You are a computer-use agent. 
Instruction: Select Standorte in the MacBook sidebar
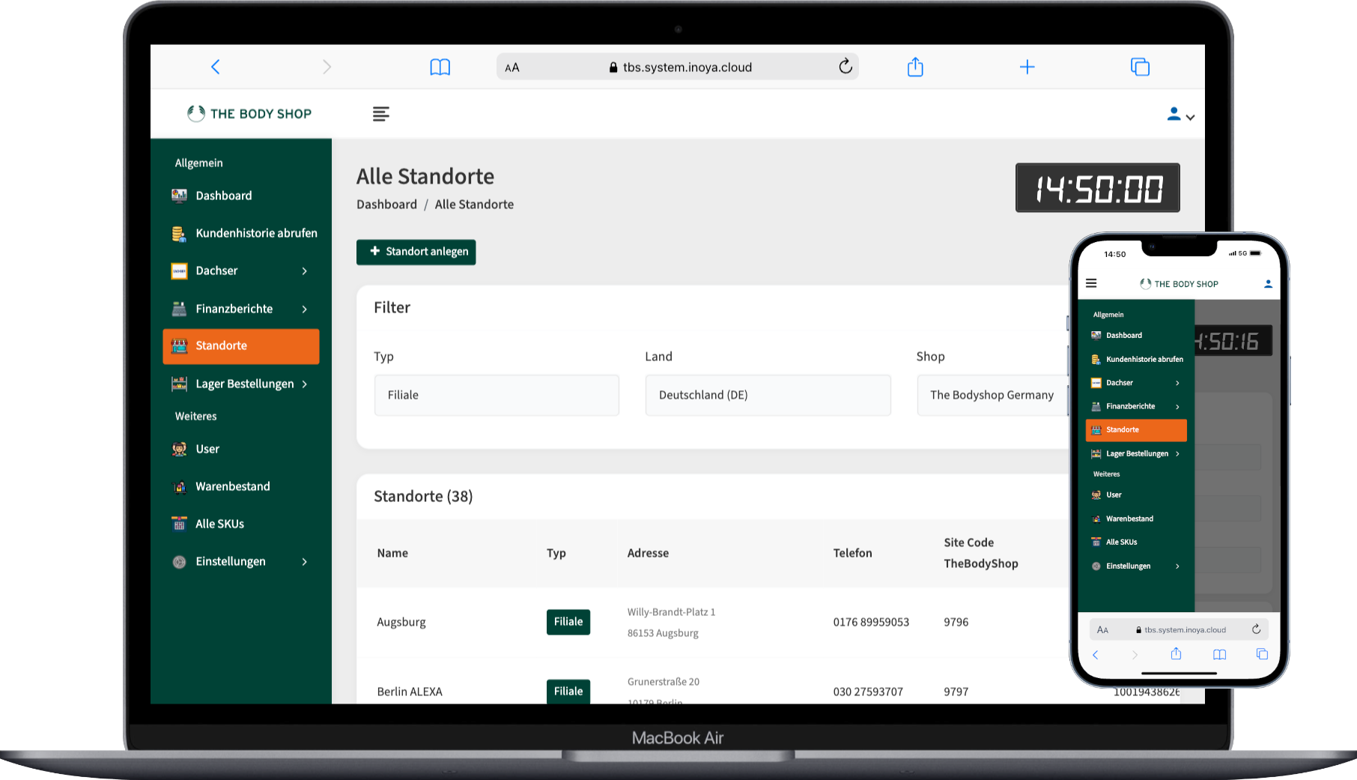[241, 346]
